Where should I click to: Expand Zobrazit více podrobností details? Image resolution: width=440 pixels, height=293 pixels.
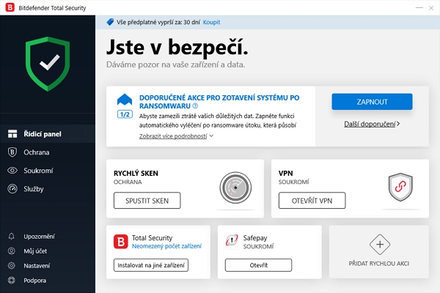pyautogui.click(x=176, y=136)
